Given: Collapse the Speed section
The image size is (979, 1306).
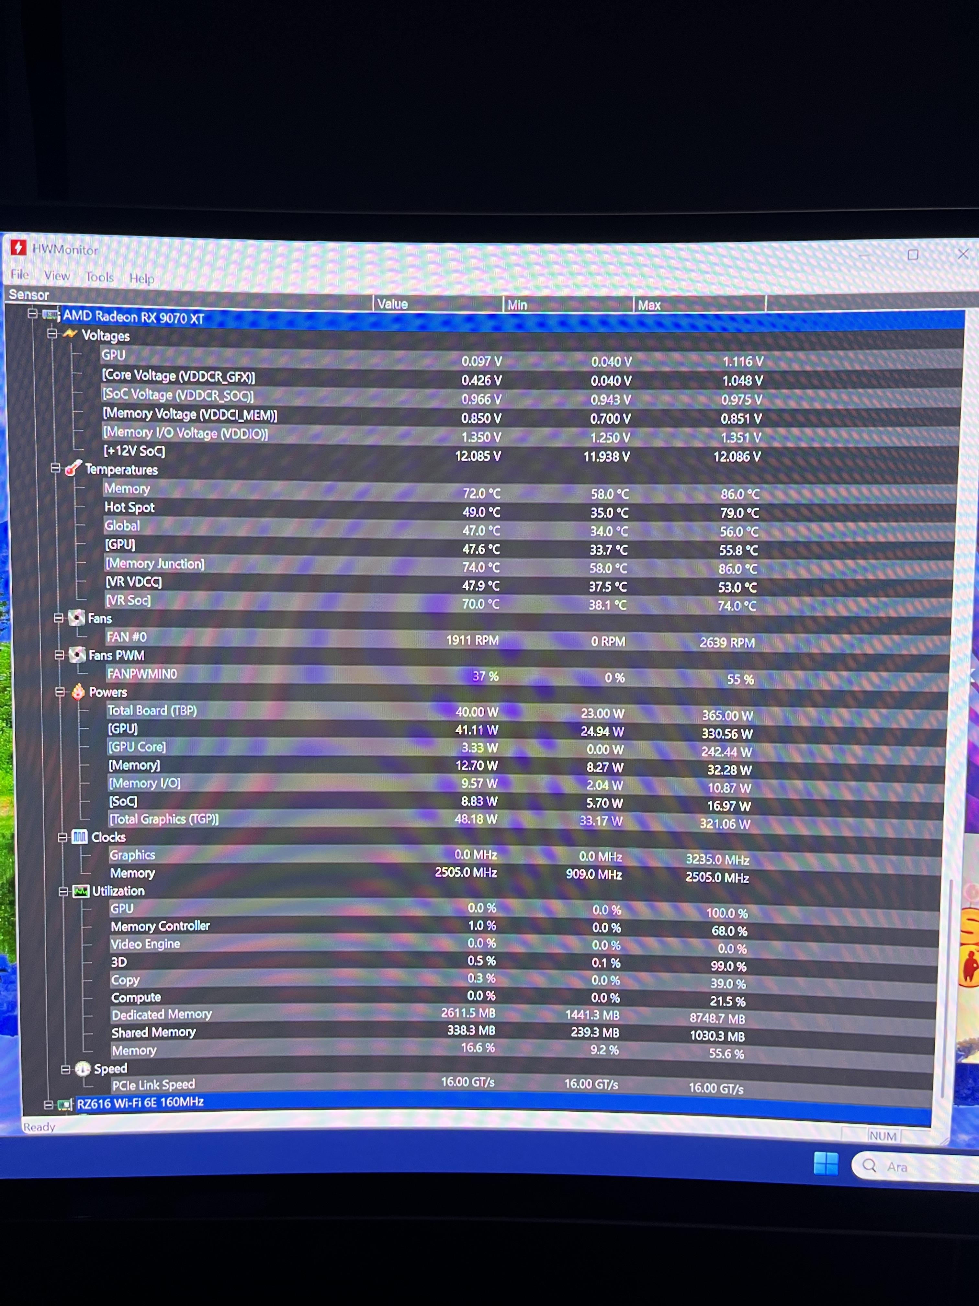Looking at the screenshot, I should [66, 1069].
